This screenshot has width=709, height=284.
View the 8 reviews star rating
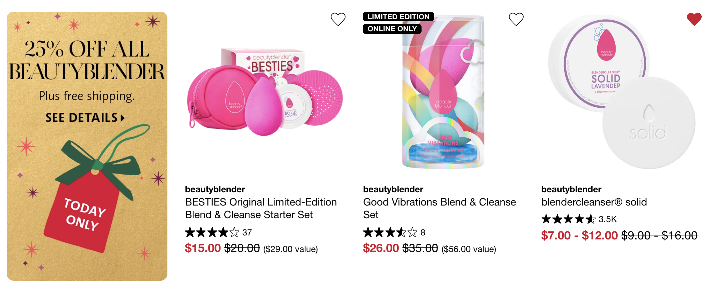point(394,232)
